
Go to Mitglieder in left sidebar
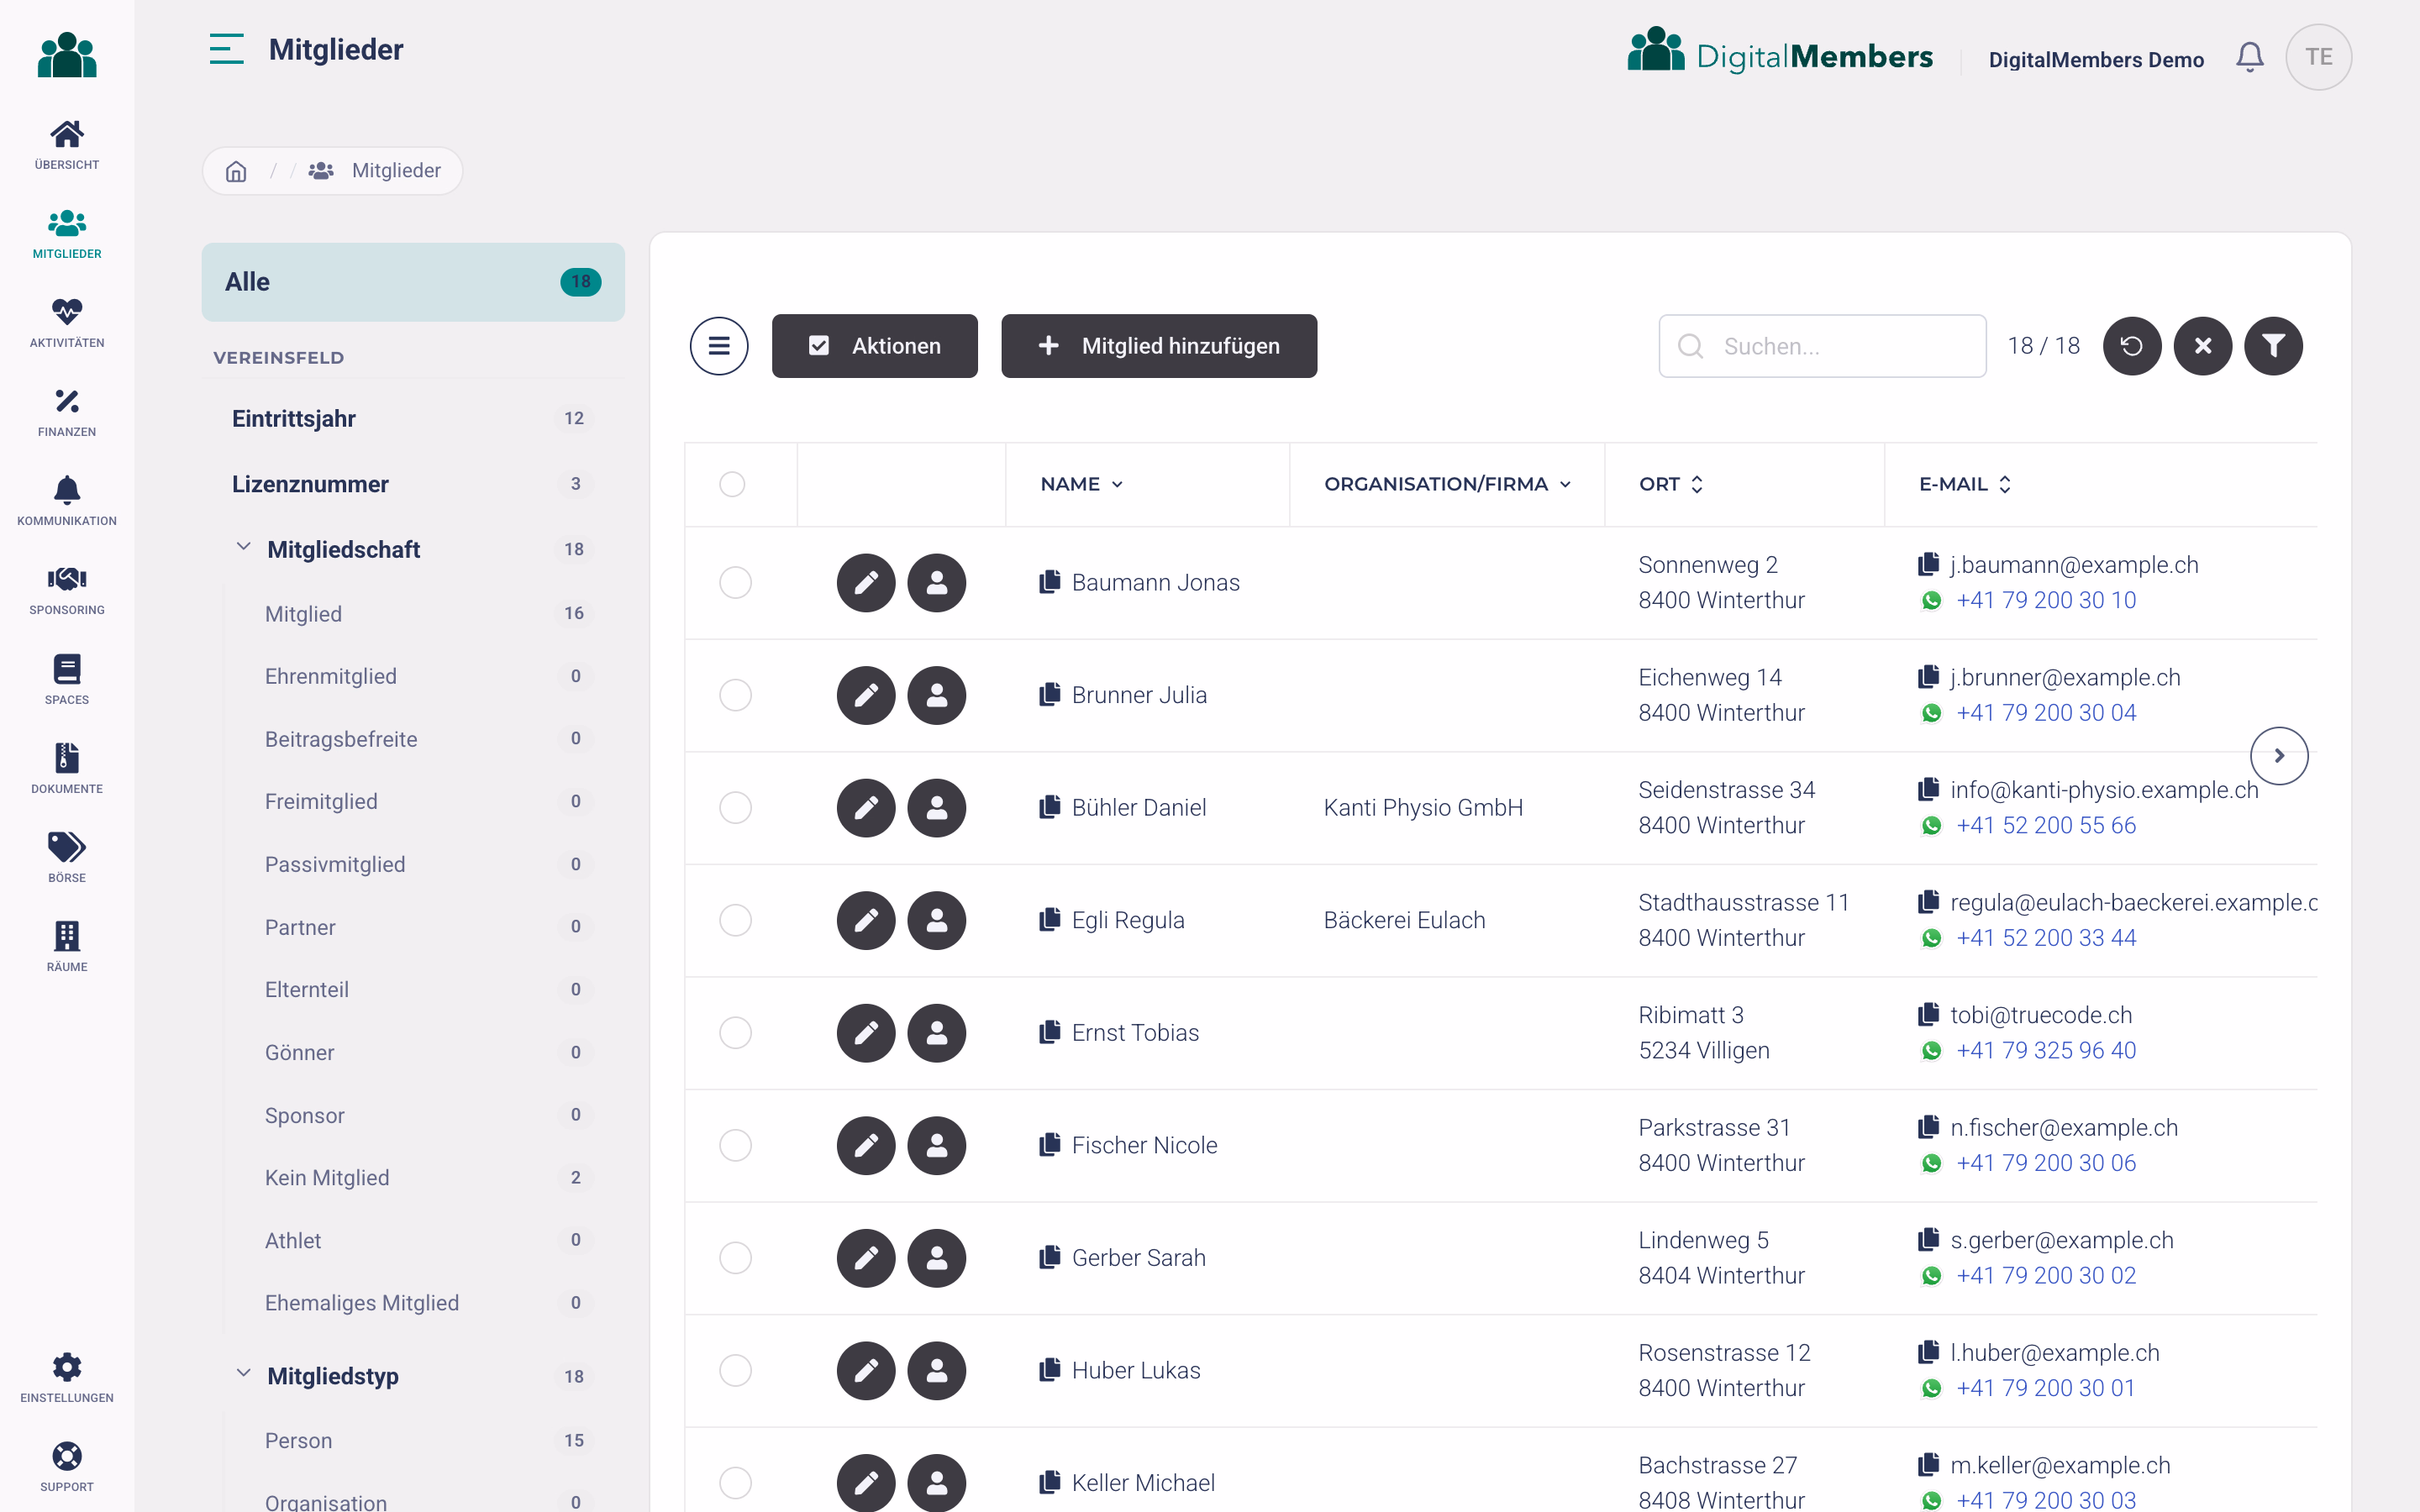(x=67, y=234)
